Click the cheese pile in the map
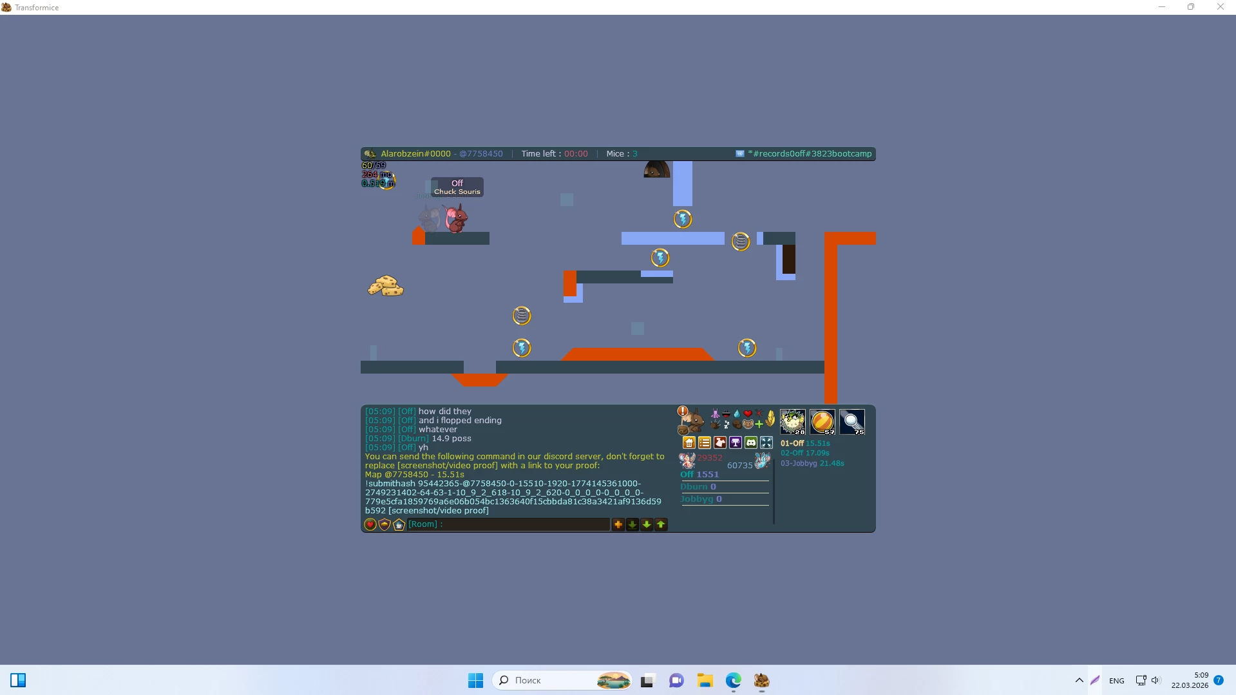Screen dimensions: 1236x695 click(x=386, y=286)
